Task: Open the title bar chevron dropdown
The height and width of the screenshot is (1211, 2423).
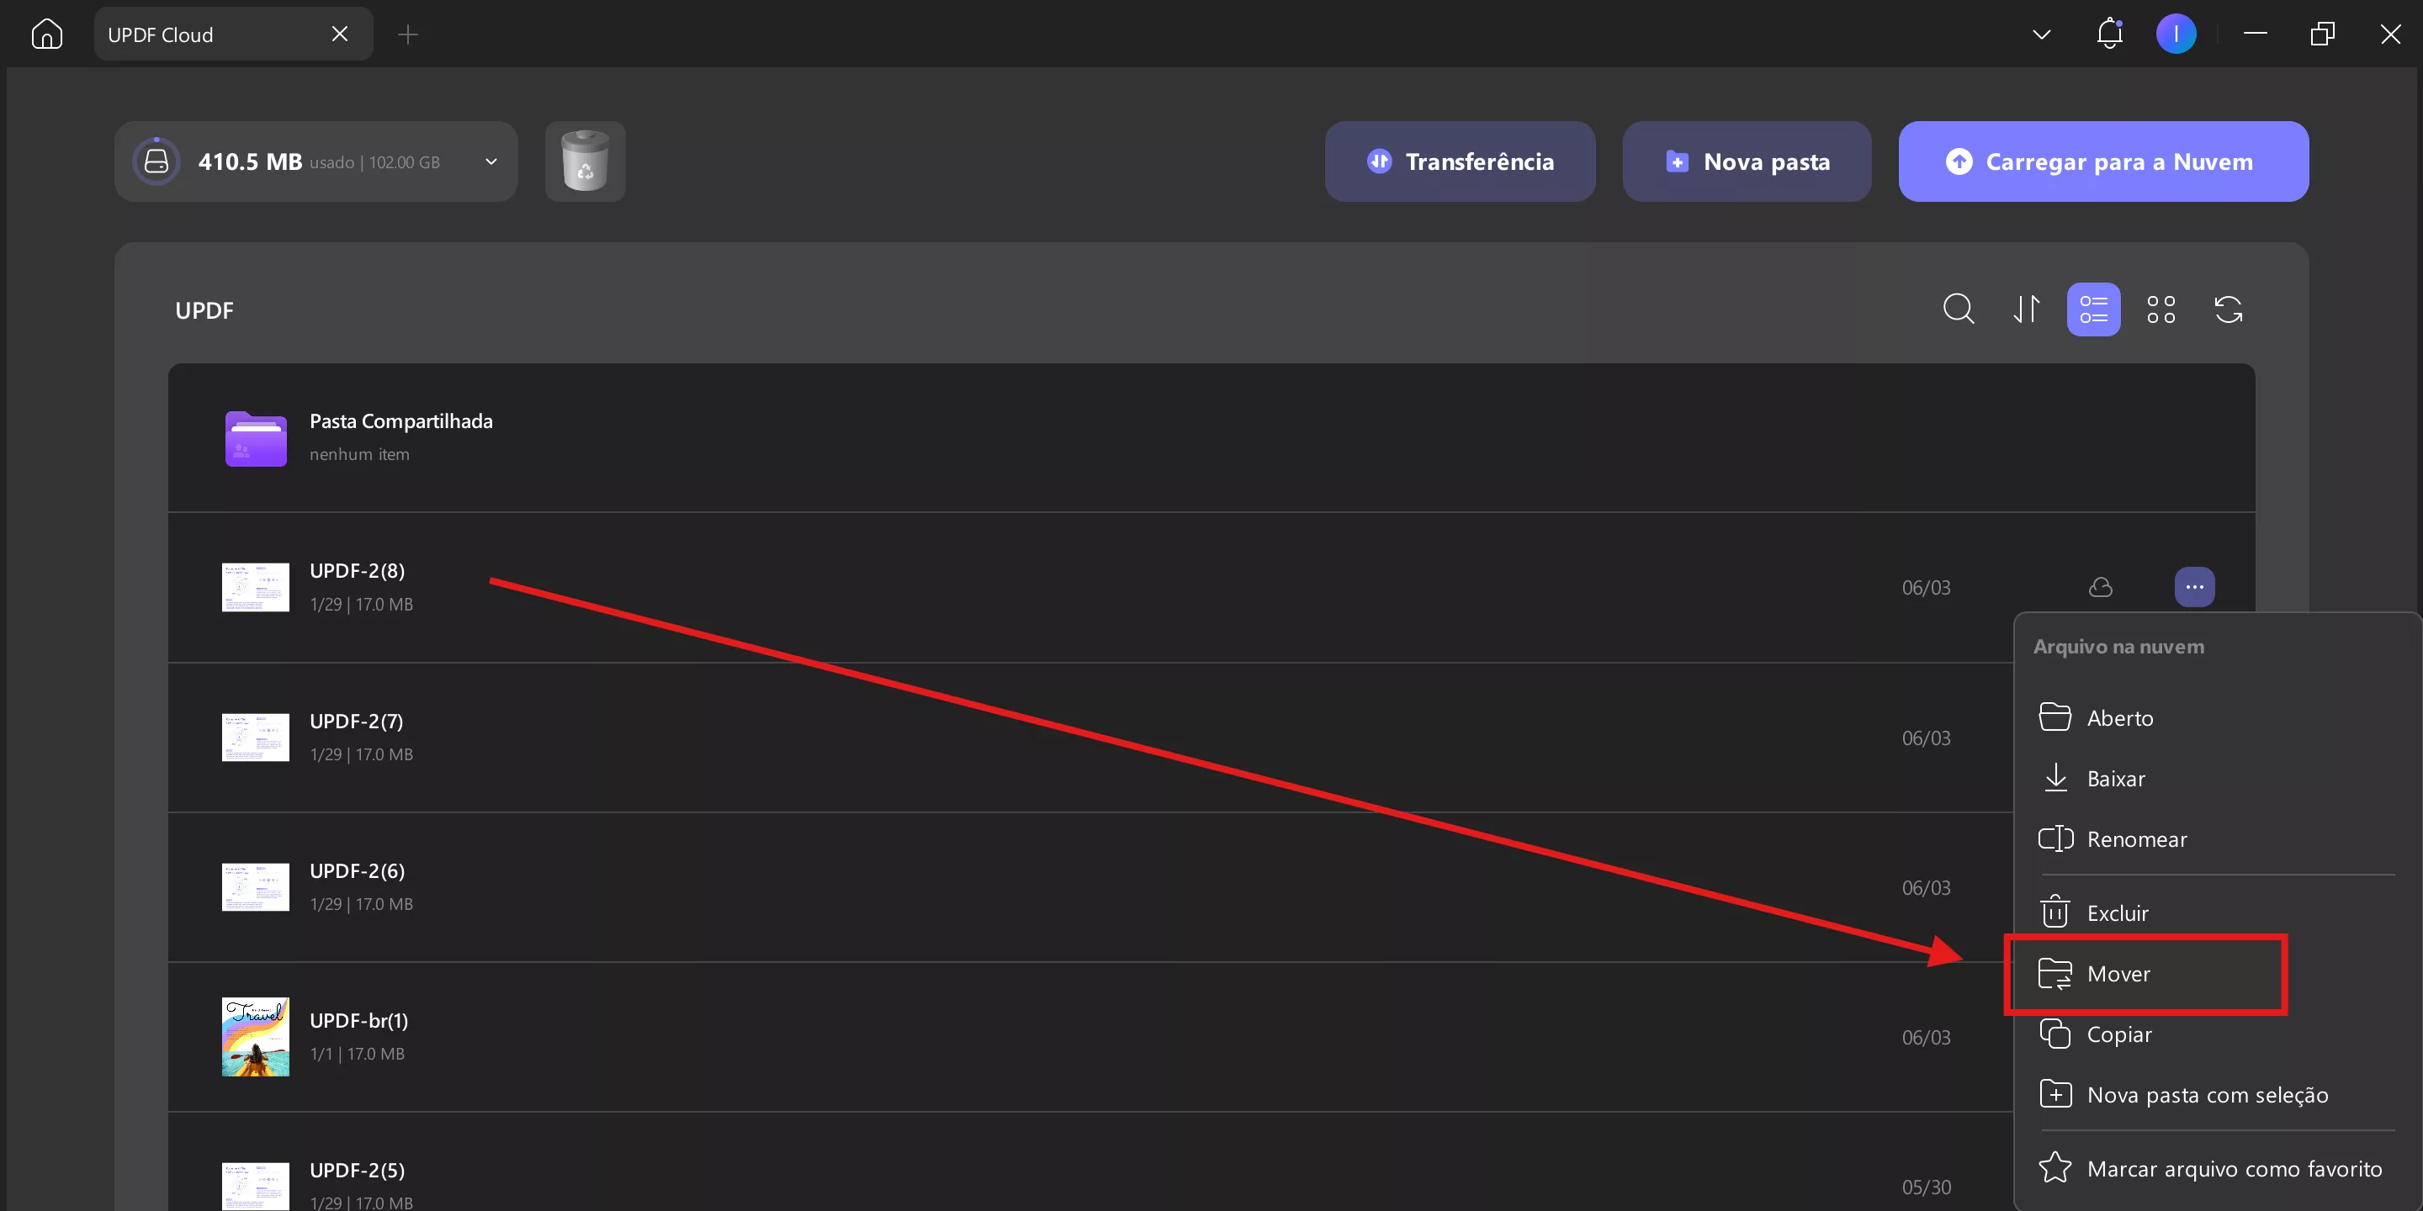Action: coord(2041,34)
